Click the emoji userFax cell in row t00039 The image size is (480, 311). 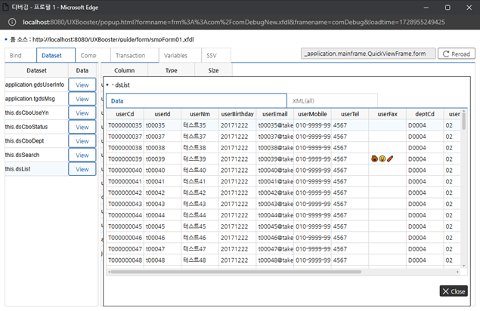387,159
